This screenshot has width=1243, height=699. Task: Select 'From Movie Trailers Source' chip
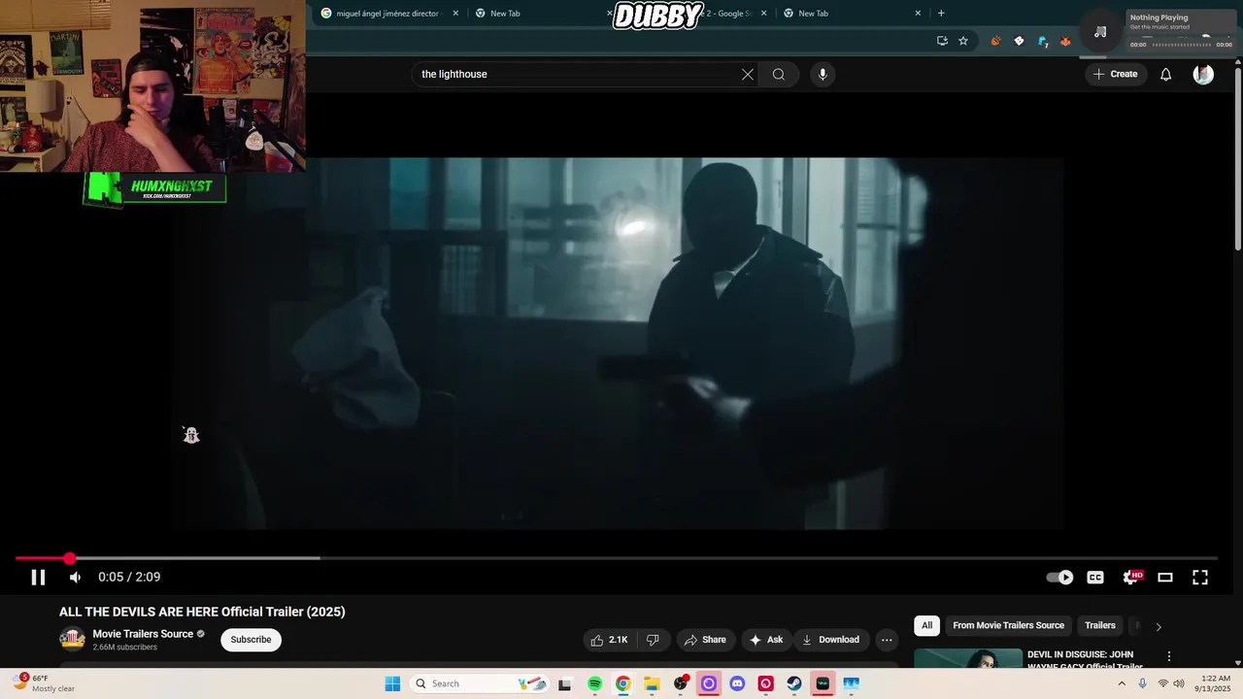click(x=1008, y=625)
